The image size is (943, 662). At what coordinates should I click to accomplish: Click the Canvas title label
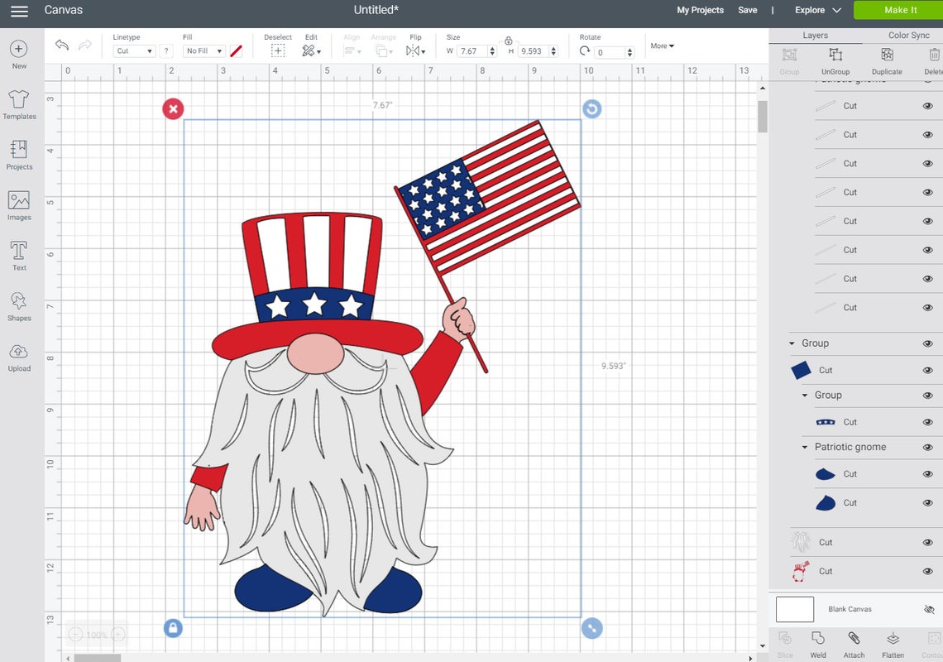click(63, 10)
